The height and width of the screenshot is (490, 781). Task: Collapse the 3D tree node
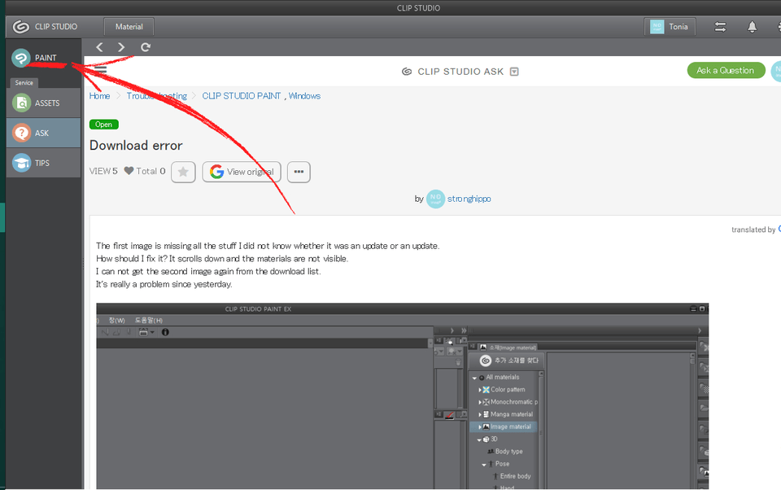coord(479,440)
